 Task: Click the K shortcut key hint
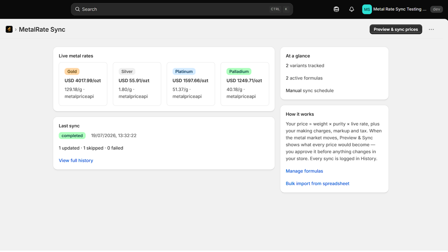[x=286, y=9]
